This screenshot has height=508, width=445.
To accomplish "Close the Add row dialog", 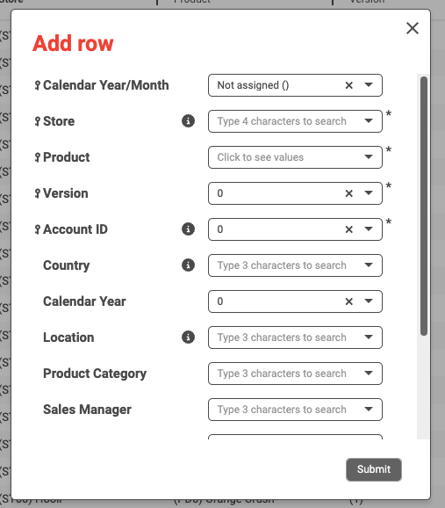I will [413, 28].
